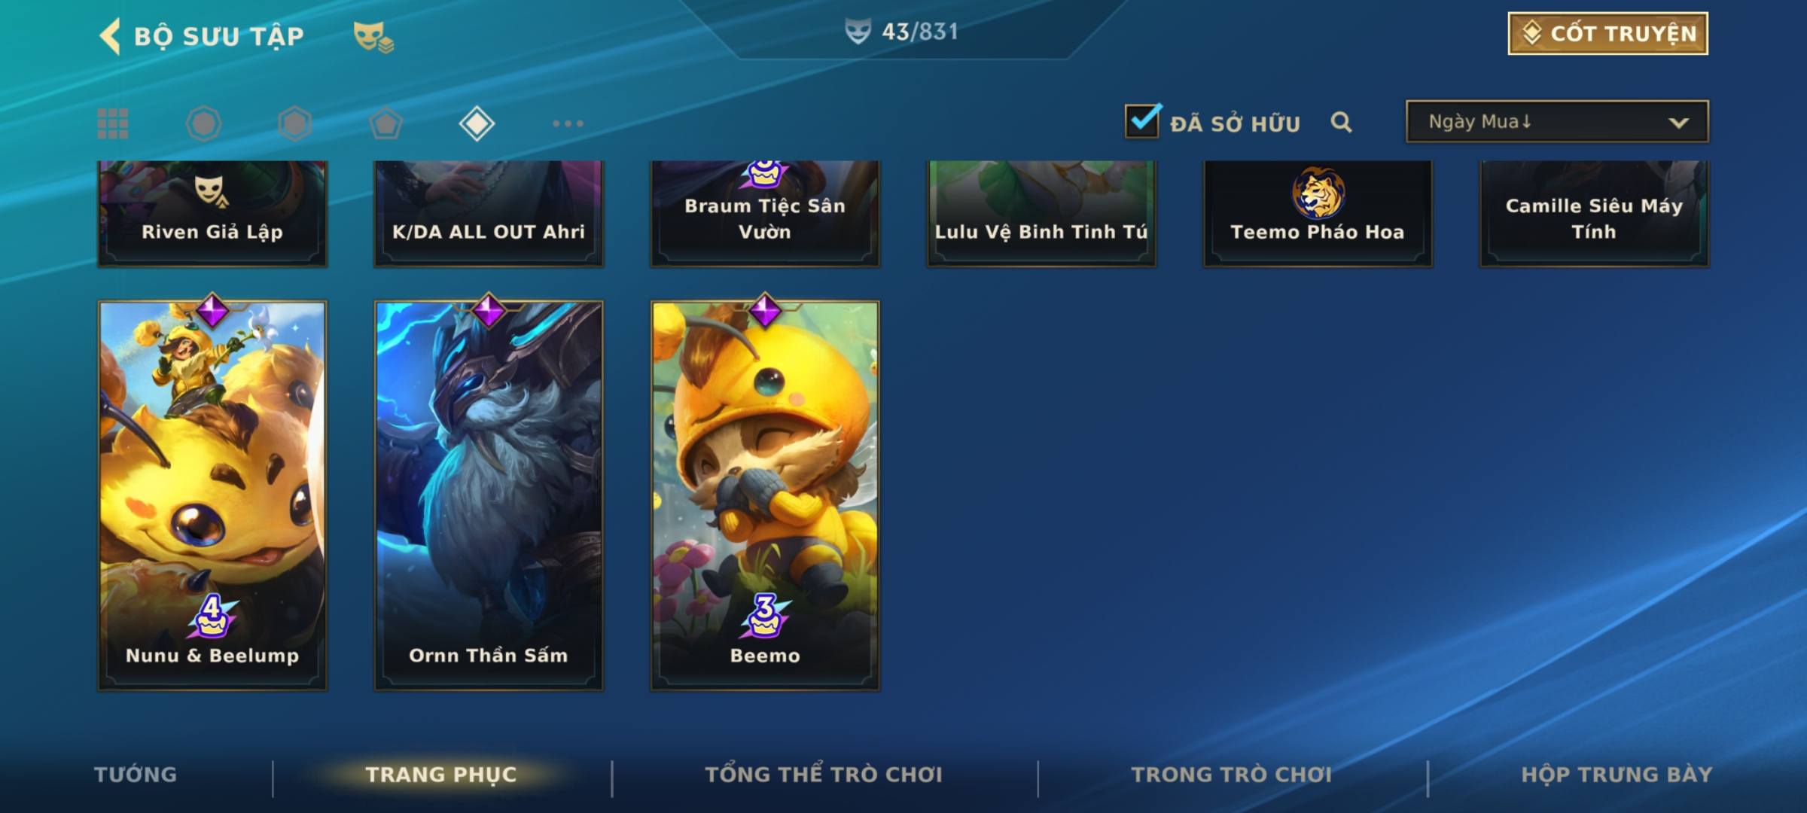Open the three-dots more filters icon
Screen dimensions: 1807x813
tap(568, 123)
